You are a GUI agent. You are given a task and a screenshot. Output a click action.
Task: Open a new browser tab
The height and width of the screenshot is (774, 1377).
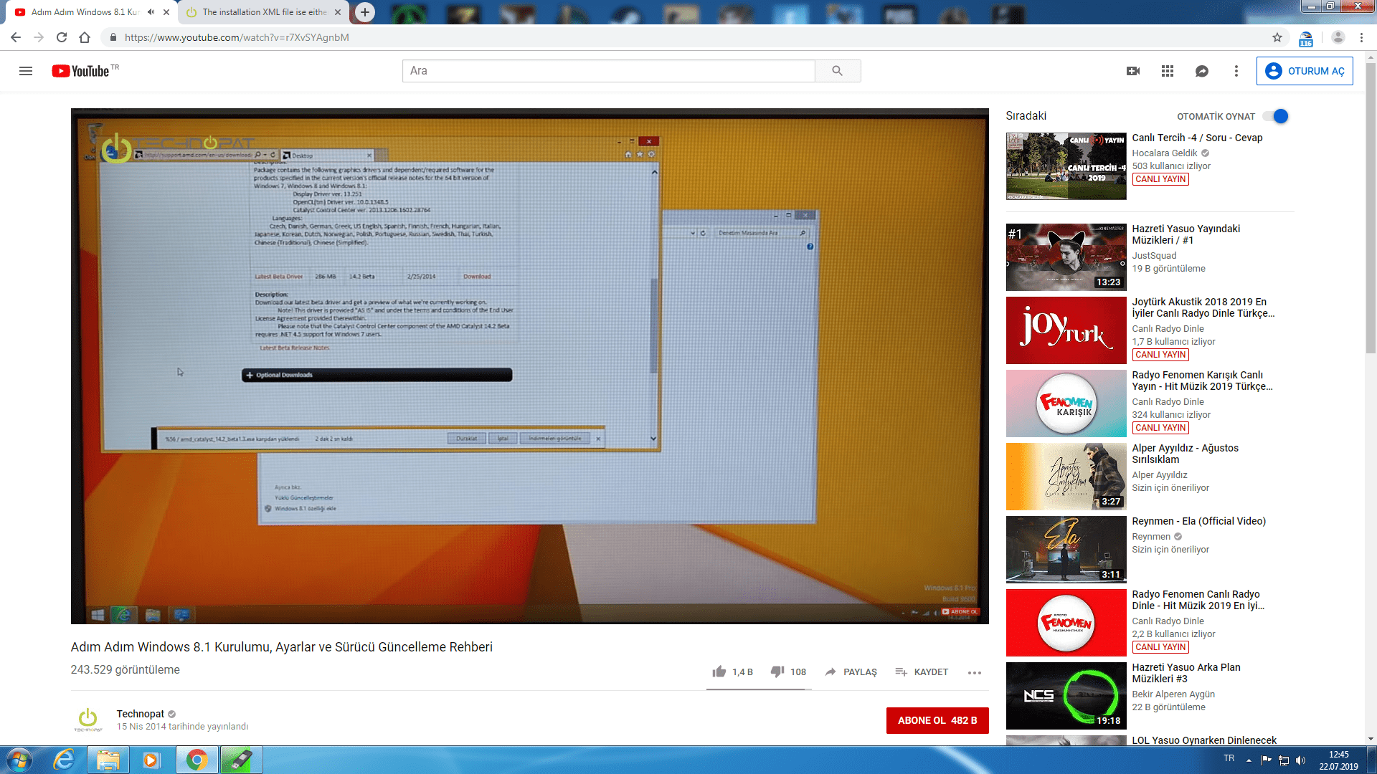(x=365, y=12)
